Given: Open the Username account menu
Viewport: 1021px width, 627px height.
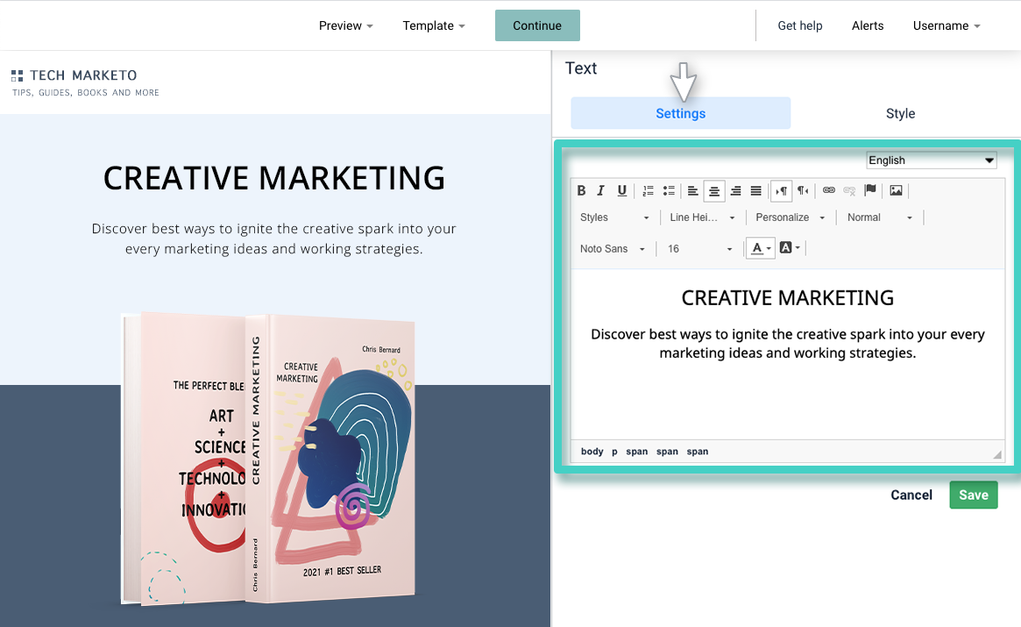Looking at the screenshot, I should (x=947, y=25).
